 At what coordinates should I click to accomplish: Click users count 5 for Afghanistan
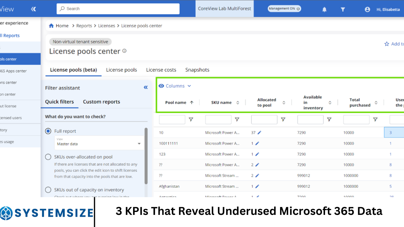point(390,186)
